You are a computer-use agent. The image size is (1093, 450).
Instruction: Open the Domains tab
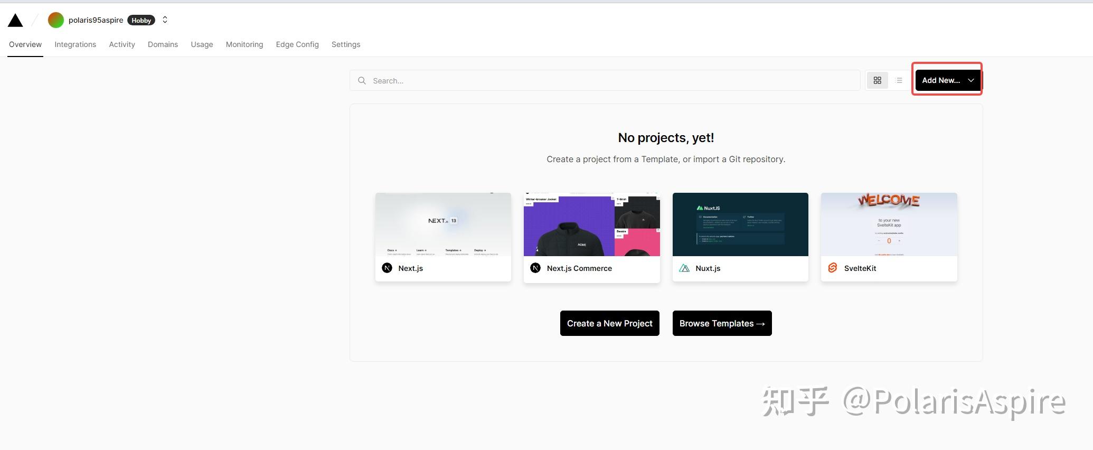pos(163,44)
